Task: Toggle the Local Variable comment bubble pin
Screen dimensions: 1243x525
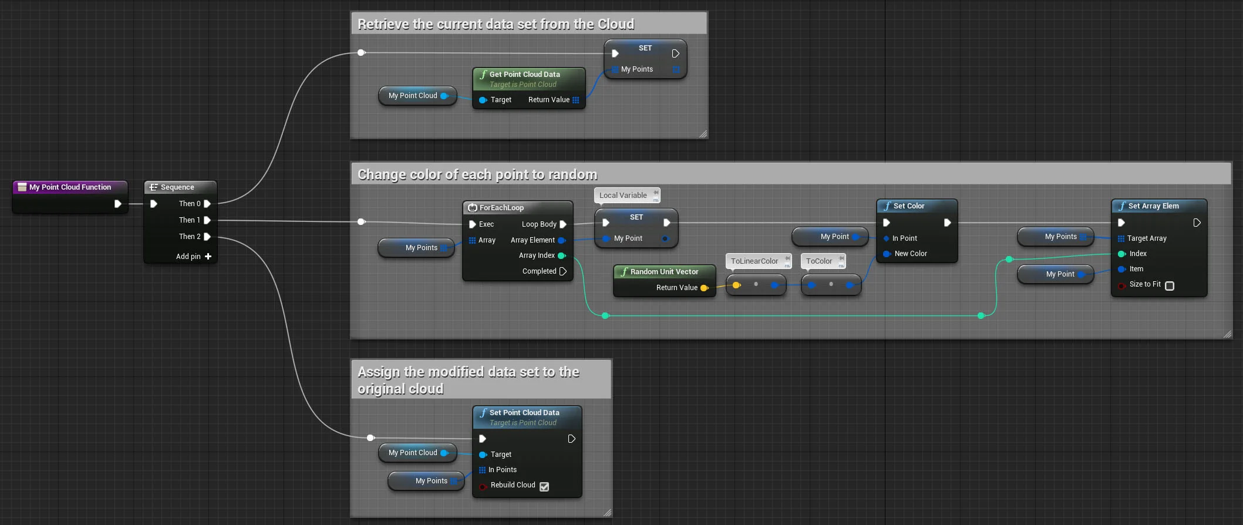Action: (x=656, y=193)
